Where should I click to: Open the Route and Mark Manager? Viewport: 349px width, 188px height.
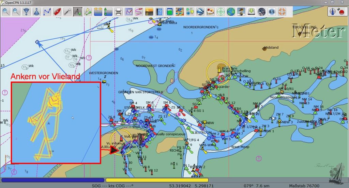pos(128,12)
